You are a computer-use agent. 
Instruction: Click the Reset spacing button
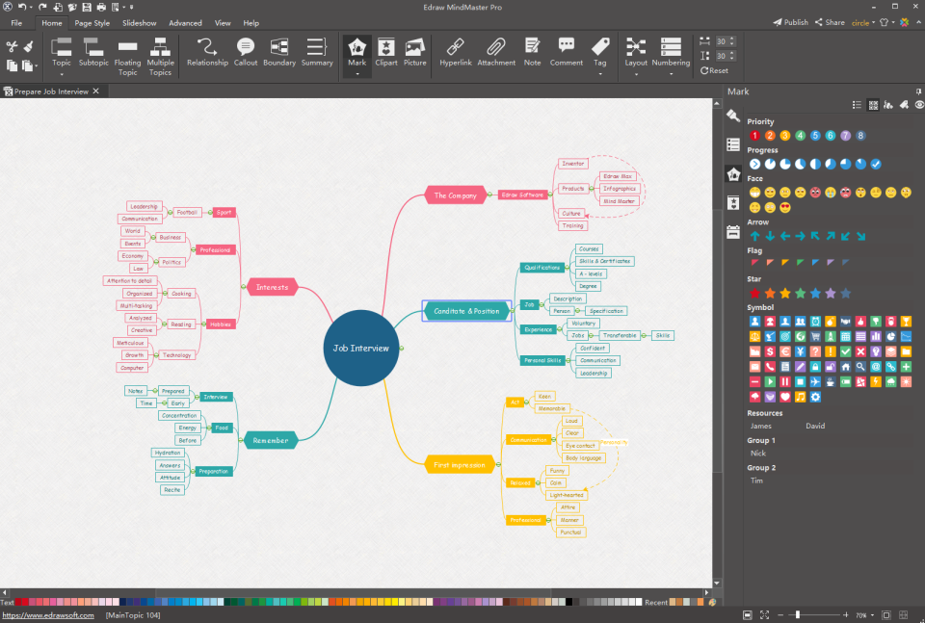coord(714,70)
